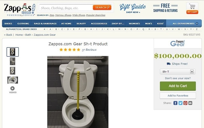The height and width of the screenshot is (128, 204).
Task: Select the plunger close-up thumbnail
Action: pyautogui.click(x=13, y=80)
